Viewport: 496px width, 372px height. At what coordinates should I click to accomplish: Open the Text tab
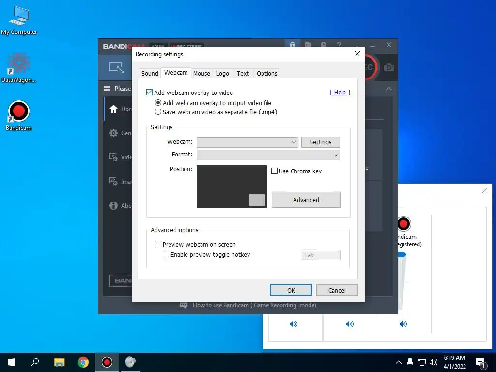pos(243,74)
